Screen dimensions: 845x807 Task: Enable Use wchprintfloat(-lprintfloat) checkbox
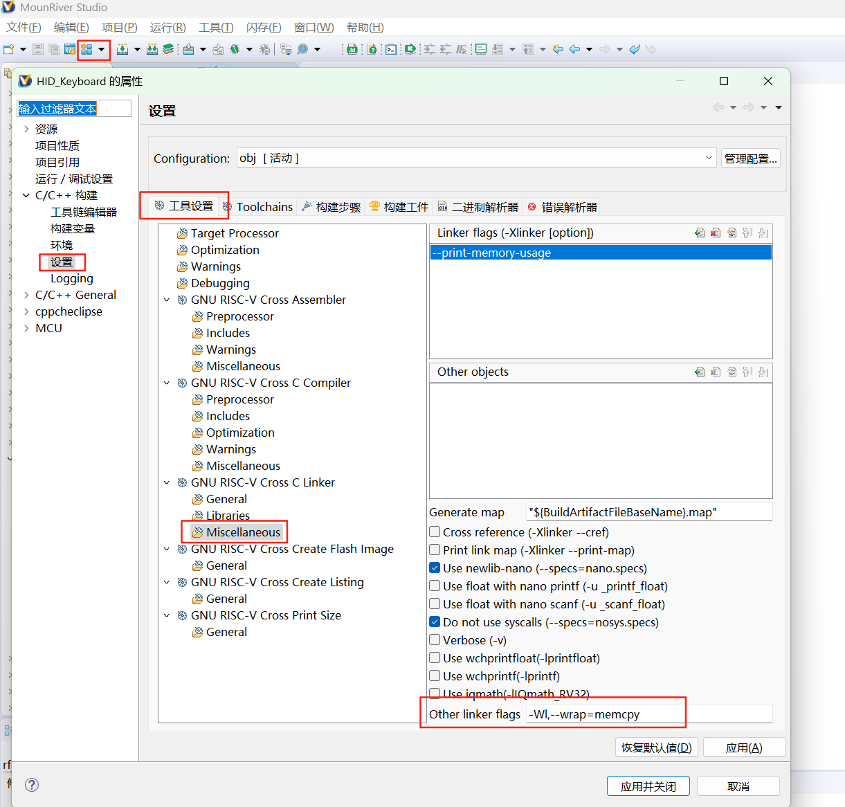pyautogui.click(x=435, y=658)
